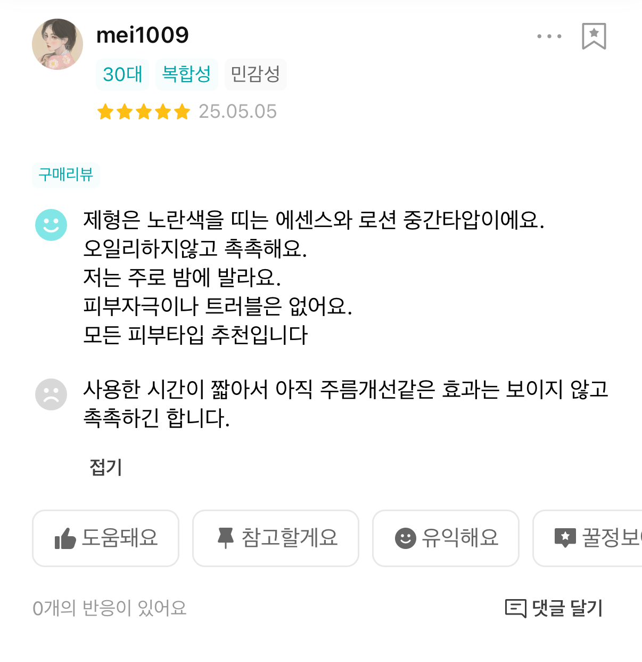Screen dimensions: 642x662
Task: Click mei1009's profile avatar
Action: point(57,44)
